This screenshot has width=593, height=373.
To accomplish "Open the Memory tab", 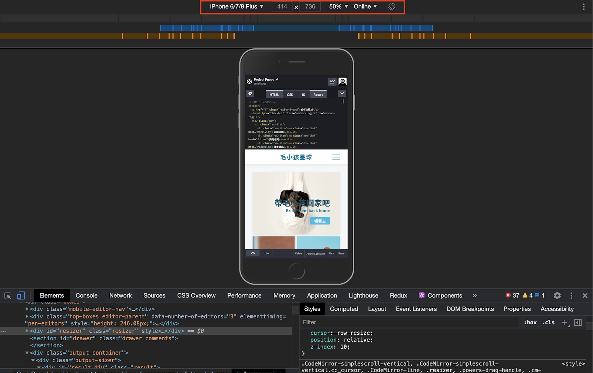I will coord(284,295).
